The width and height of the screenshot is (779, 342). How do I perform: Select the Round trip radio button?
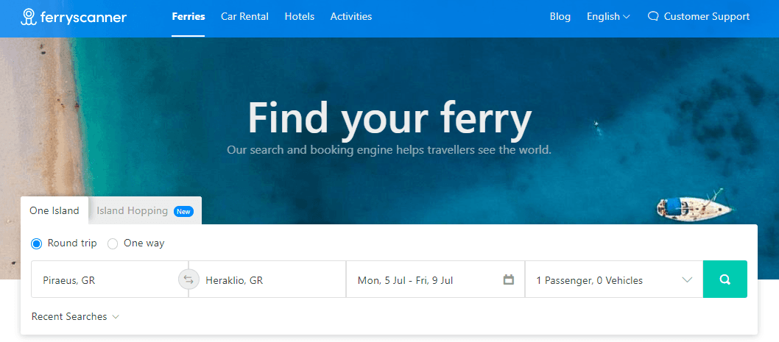click(x=37, y=243)
